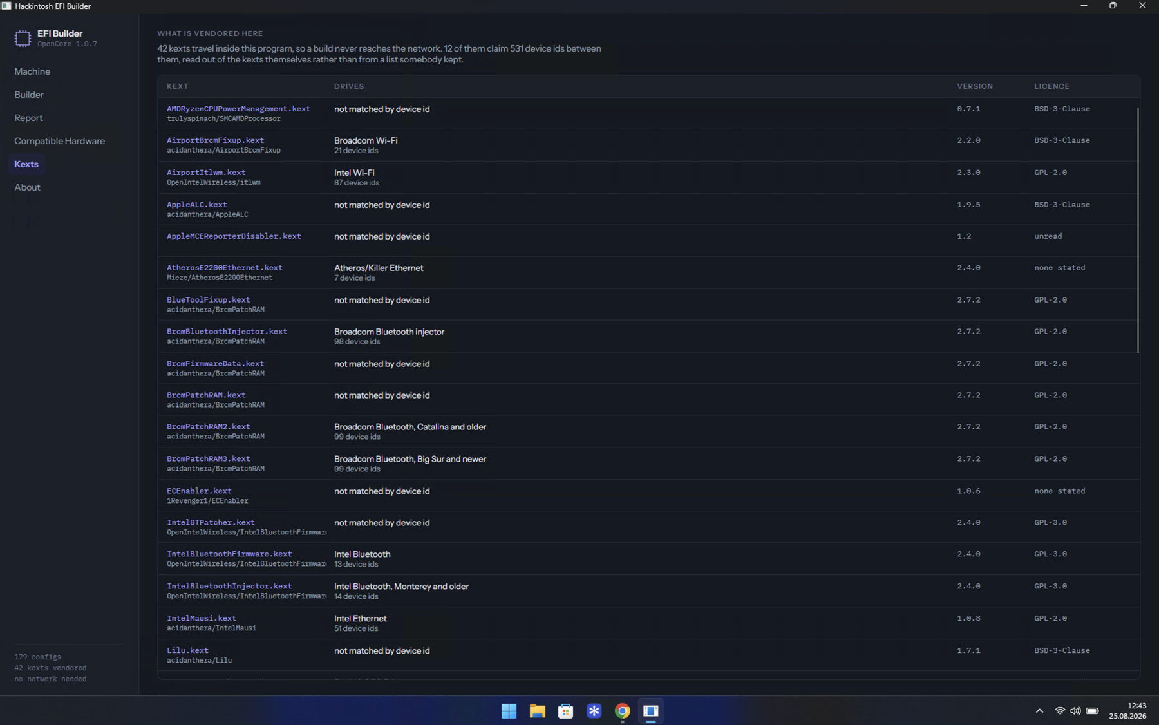Screen dimensions: 1159x725
Task: Open the IntelMausi.kext link
Action: [202, 619]
